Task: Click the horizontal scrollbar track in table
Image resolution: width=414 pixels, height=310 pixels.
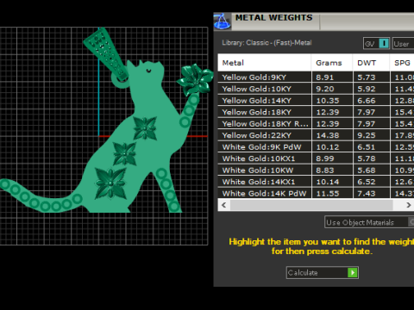Action: pos(311,205)
